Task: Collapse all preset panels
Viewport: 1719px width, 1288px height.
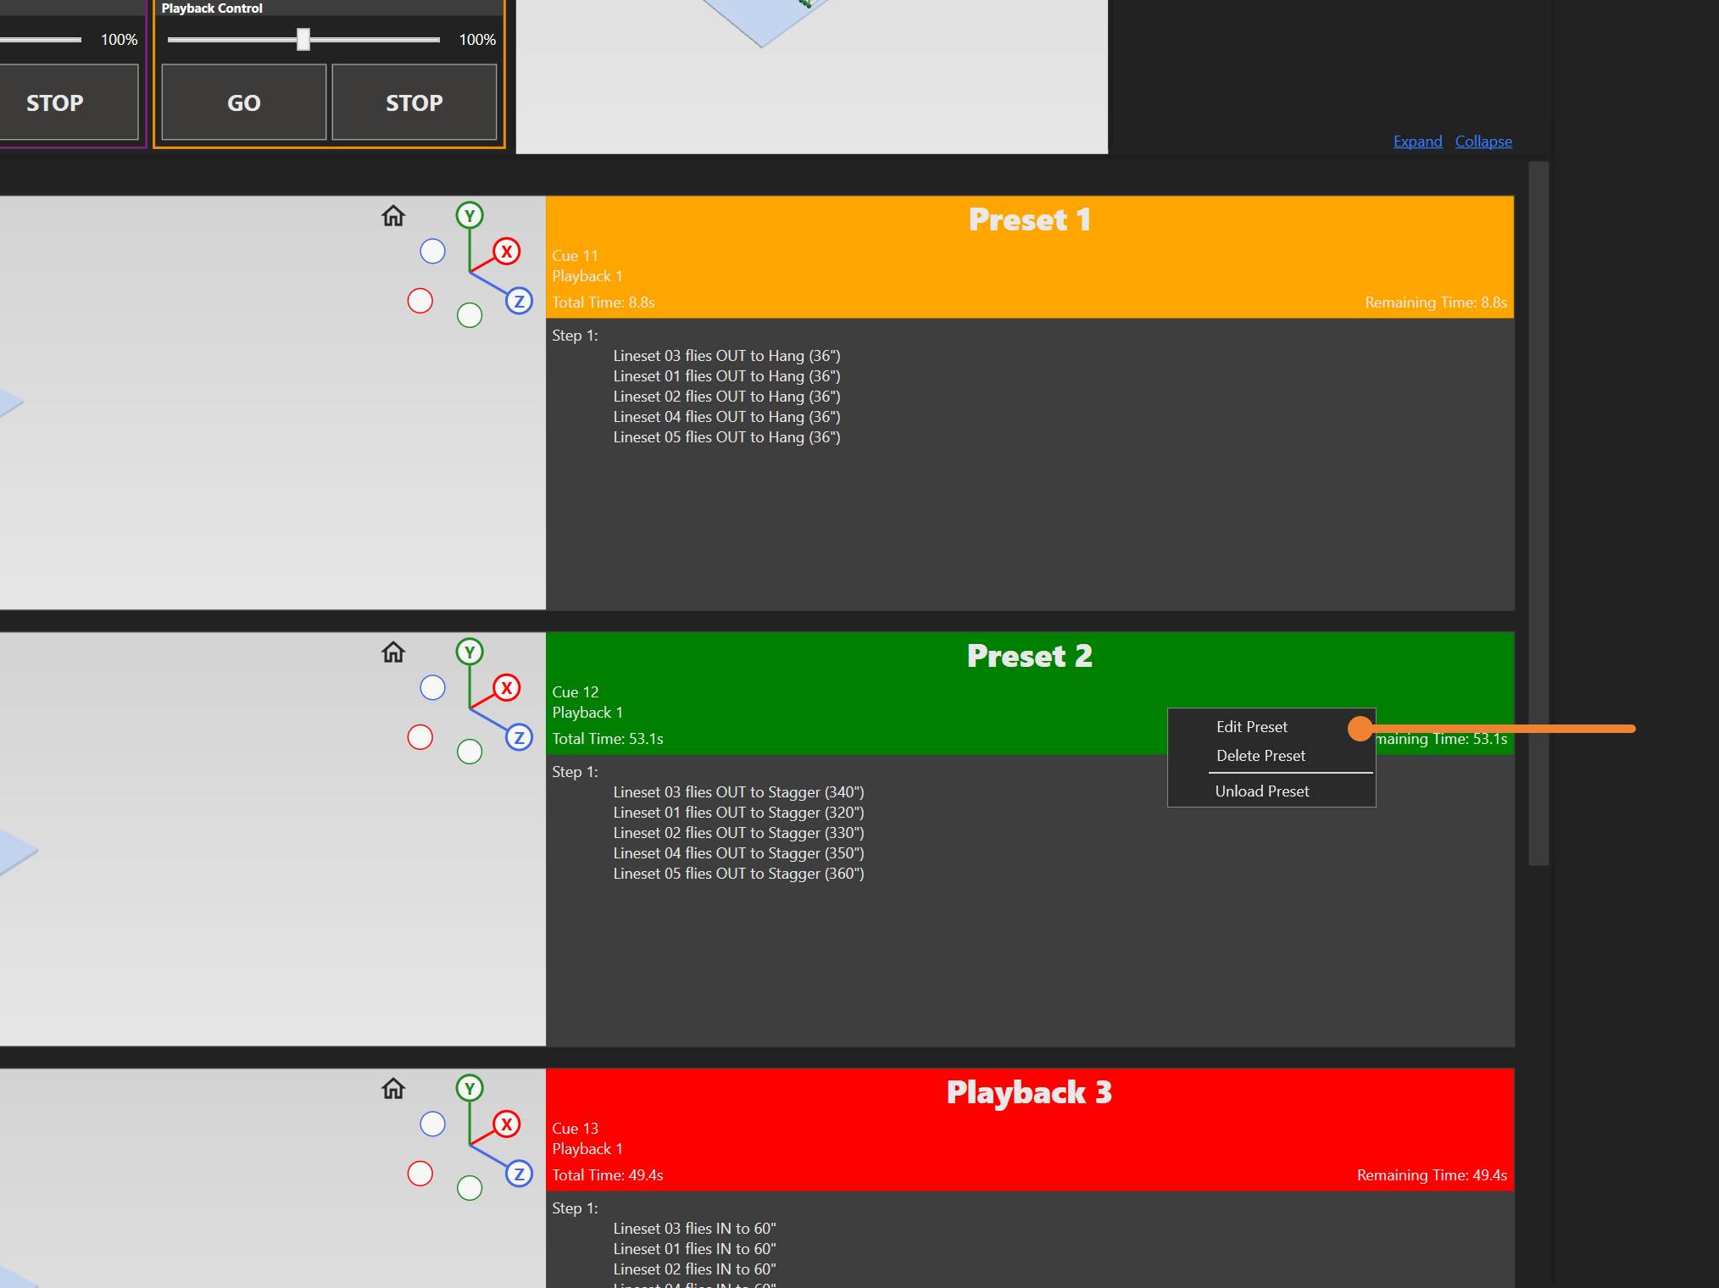Action: [1483, 141]
